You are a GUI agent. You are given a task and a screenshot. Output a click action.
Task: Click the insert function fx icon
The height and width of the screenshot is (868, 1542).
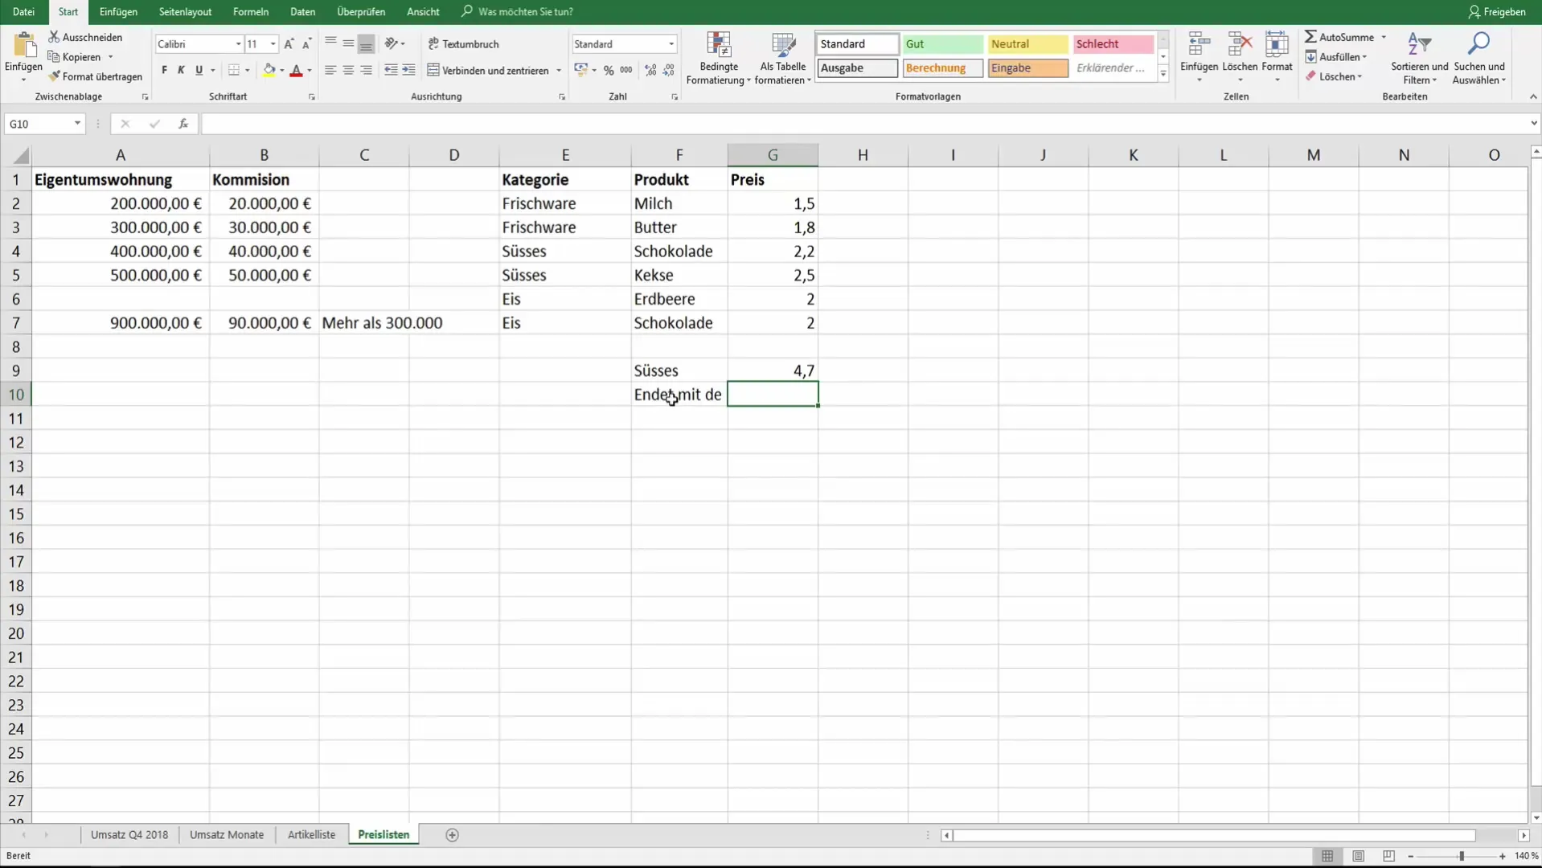coord(183,124)
